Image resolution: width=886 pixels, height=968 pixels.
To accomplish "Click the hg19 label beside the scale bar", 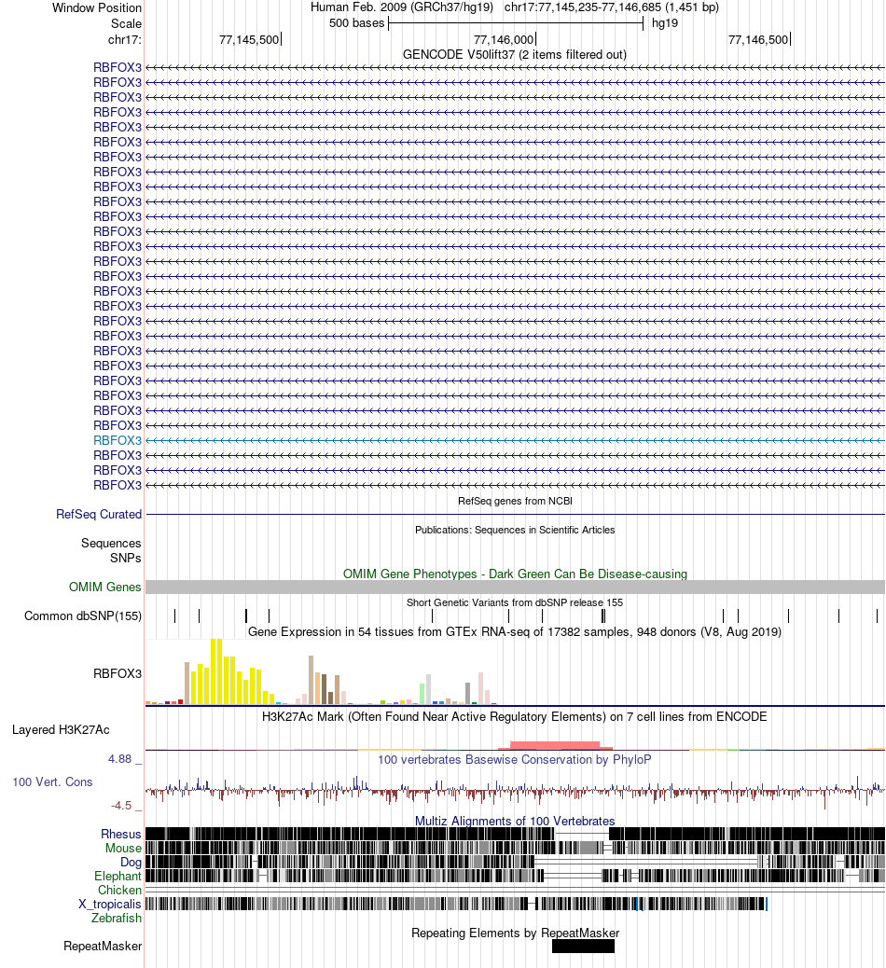I will [x=664, y=23].
